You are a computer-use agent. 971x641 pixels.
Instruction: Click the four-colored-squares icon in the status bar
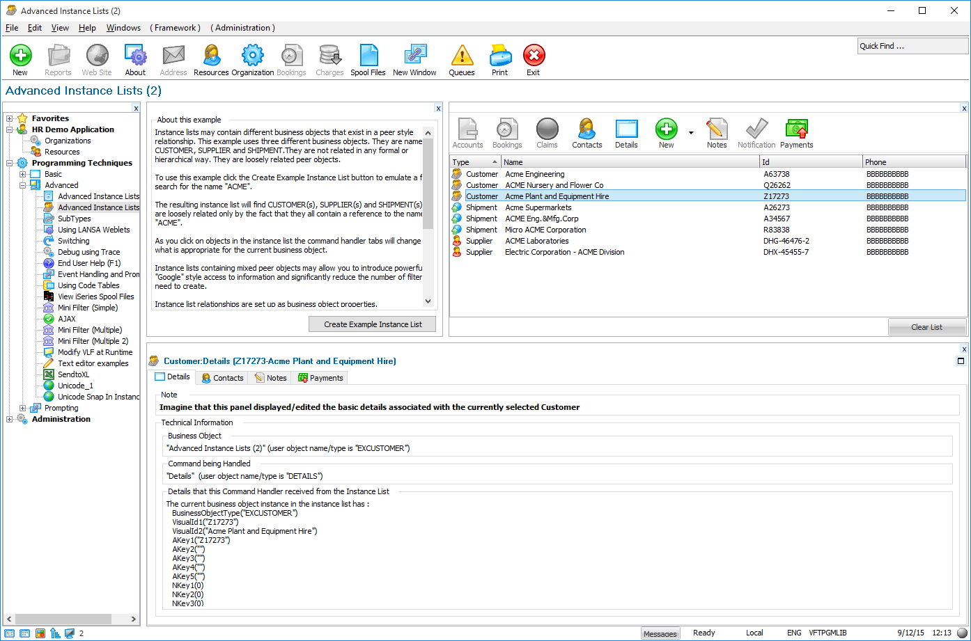[x=40, y=633]
